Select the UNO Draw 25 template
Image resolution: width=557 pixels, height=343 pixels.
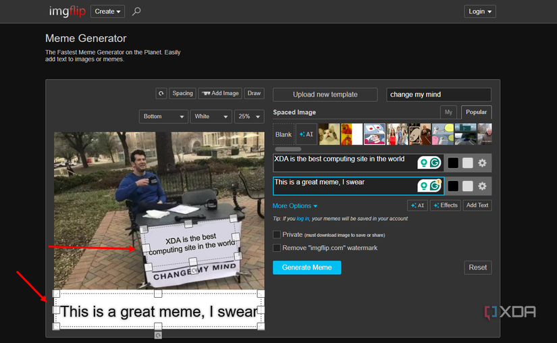point(420,134)
